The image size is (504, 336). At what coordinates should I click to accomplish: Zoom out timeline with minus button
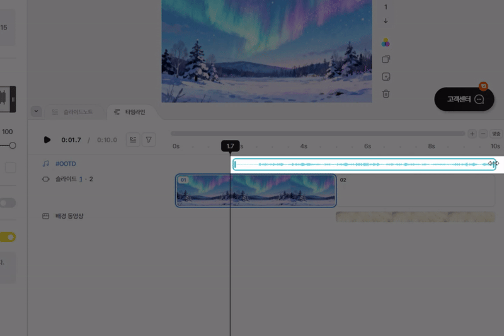pyautogui.click(x=483, y=134)
